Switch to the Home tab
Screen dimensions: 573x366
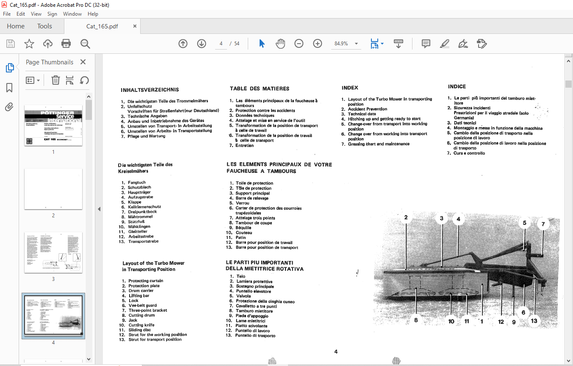[x=16, y=26]
